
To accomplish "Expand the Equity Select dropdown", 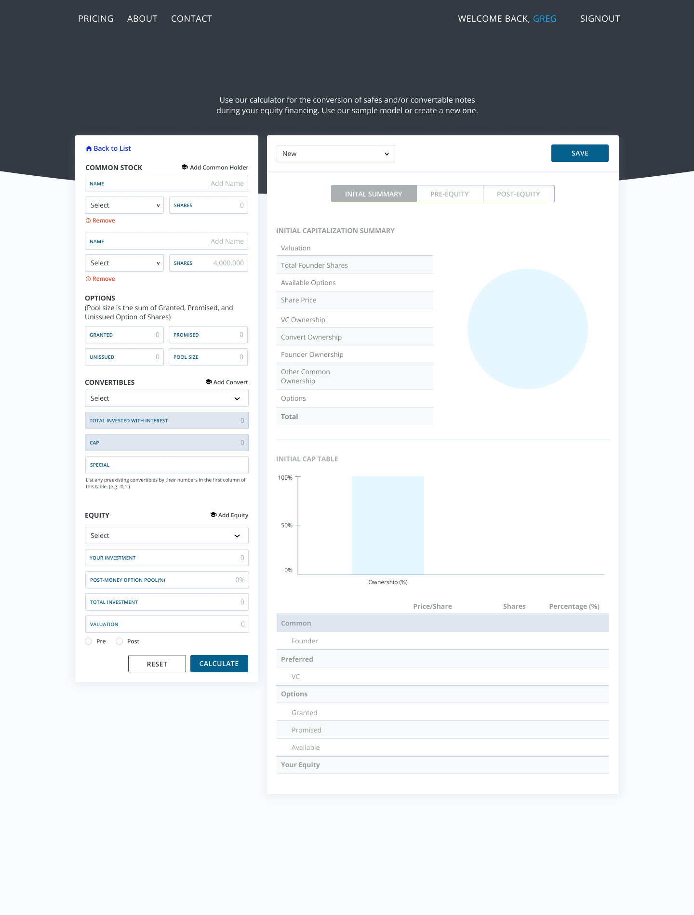I will (166, 536).
